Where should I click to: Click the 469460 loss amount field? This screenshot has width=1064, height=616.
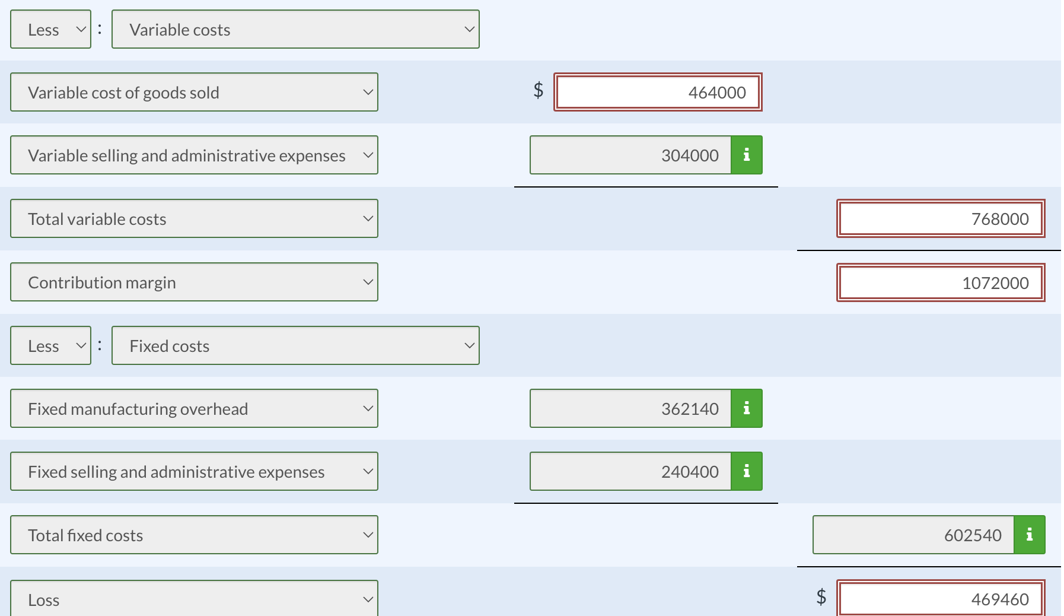941,598
